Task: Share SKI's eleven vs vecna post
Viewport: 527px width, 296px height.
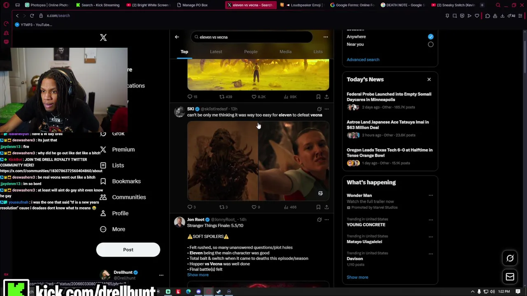Action: click(x=326, y=207)
